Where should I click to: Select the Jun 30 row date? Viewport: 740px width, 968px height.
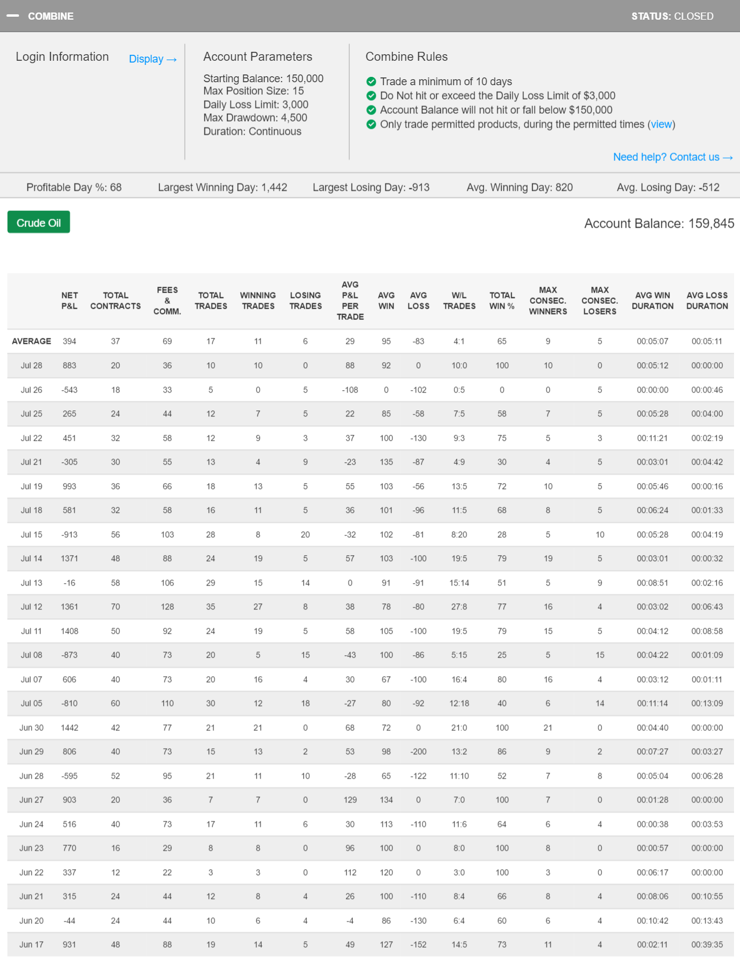coord(32,728)
